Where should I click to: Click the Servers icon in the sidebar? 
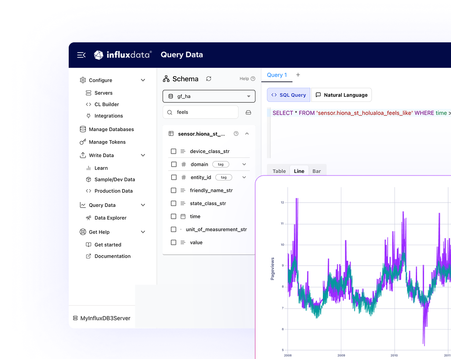88,93
